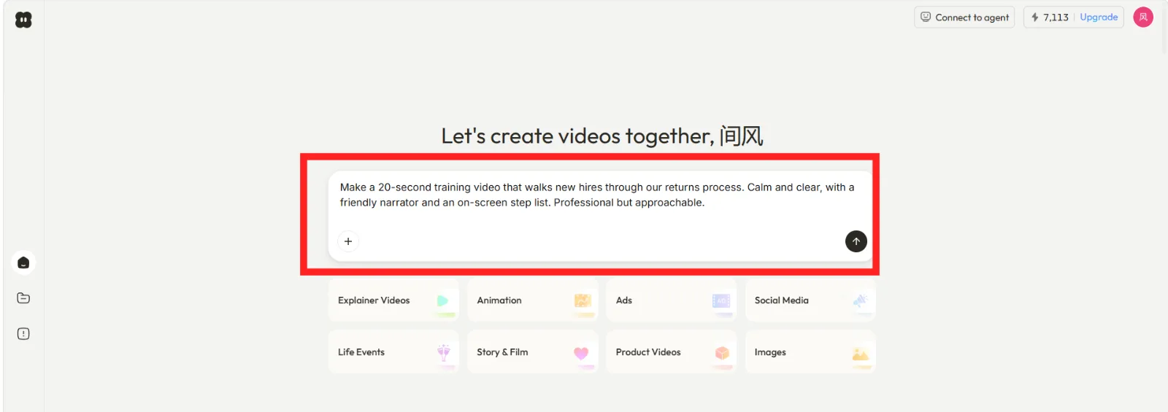The width and height of the screenshot is (1168, 412).
Task: Select the Images category card
Action: point(810,352)
